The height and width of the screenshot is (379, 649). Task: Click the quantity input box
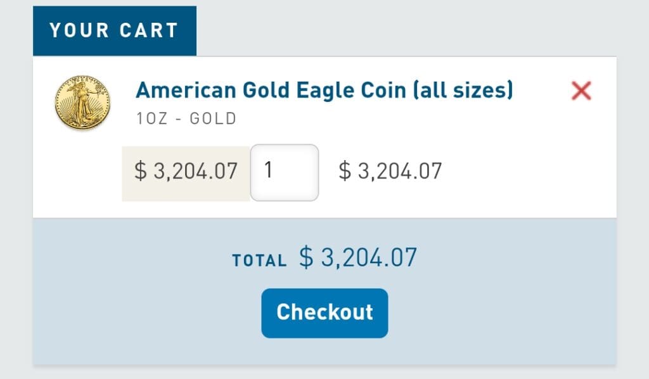click(285, 172)
